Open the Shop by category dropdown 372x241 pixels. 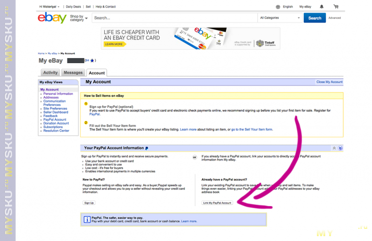click(79, 18)
